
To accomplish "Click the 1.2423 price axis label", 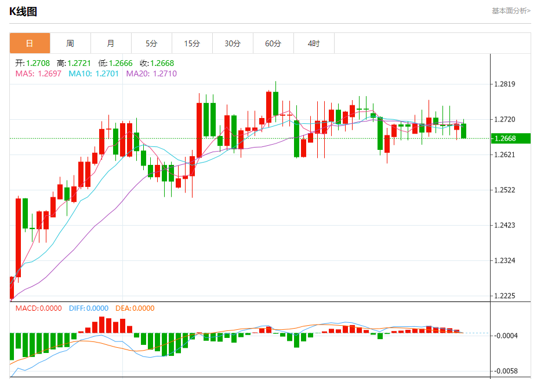I will (505, 225).
